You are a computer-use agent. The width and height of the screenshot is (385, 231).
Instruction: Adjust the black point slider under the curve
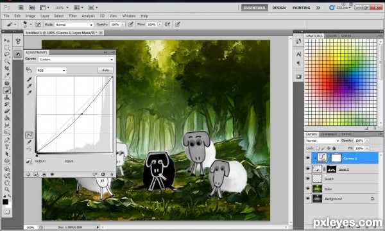coord(37,155)
